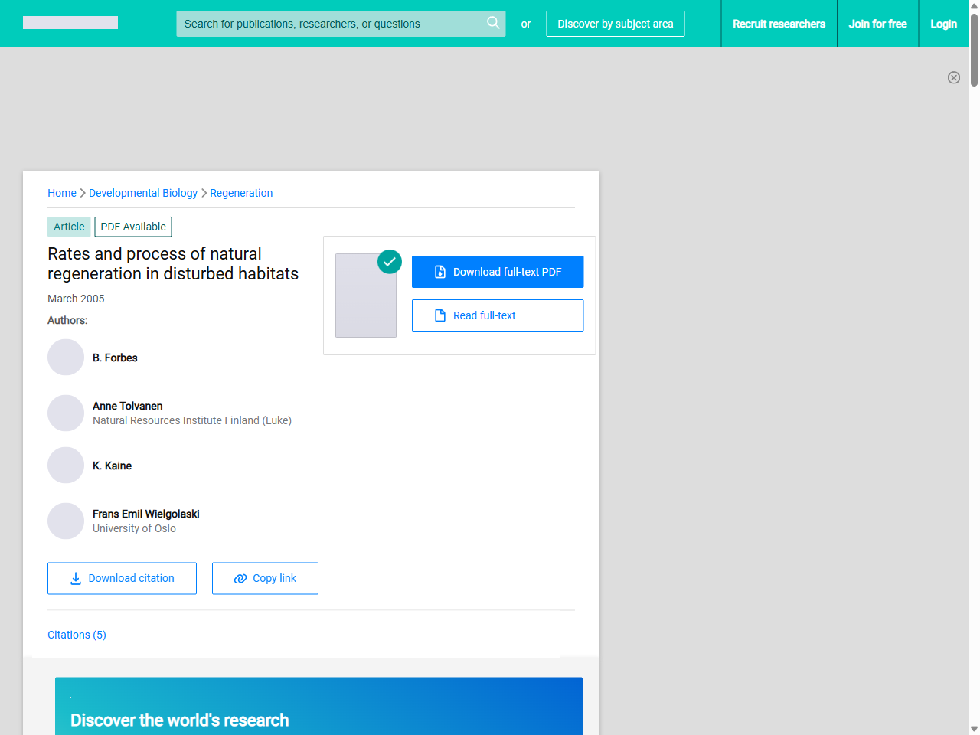Open K. Kaine author avatar
This screenshot has height=735, width=980.
[x=66, y=465]
